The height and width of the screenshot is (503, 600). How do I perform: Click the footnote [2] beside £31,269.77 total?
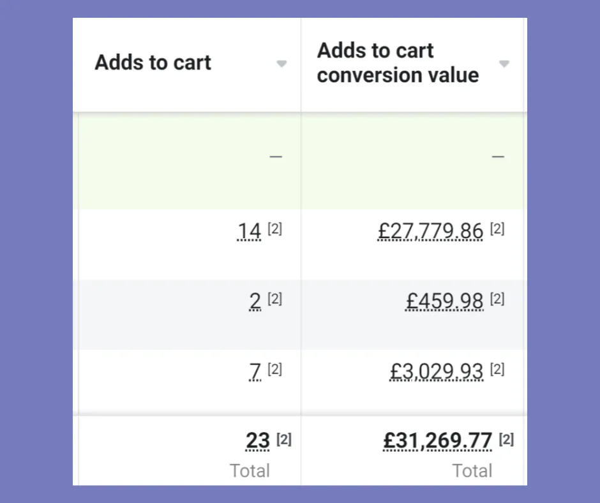506,440
